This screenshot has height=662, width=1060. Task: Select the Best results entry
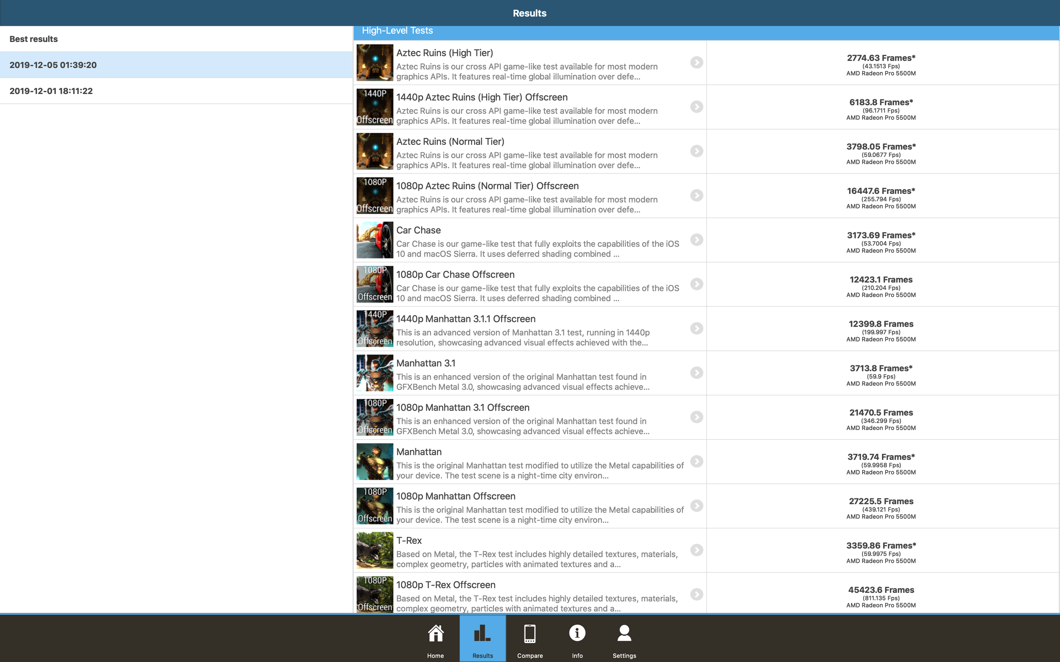34,39
